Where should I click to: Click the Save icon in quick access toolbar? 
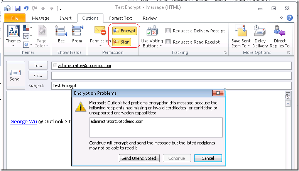(x=18, y=8)
